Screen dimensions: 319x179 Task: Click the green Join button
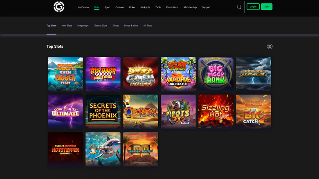pos(267,7)
